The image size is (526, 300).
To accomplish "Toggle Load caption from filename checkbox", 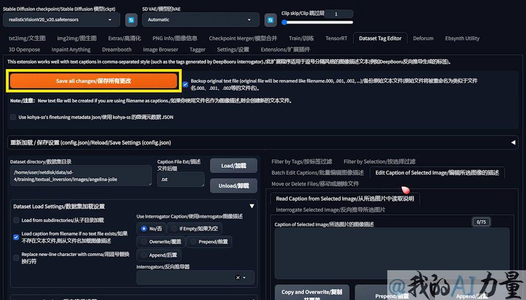I will (x=16, y=237).
